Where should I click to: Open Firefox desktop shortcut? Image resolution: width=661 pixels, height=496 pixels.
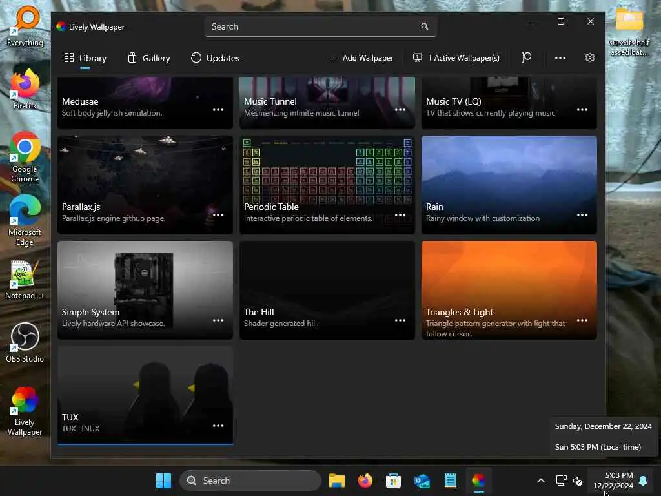point(25,89)
